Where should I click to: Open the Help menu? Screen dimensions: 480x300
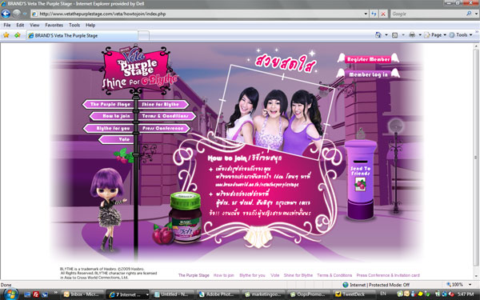pyautogui.click(x=90, y=25)
